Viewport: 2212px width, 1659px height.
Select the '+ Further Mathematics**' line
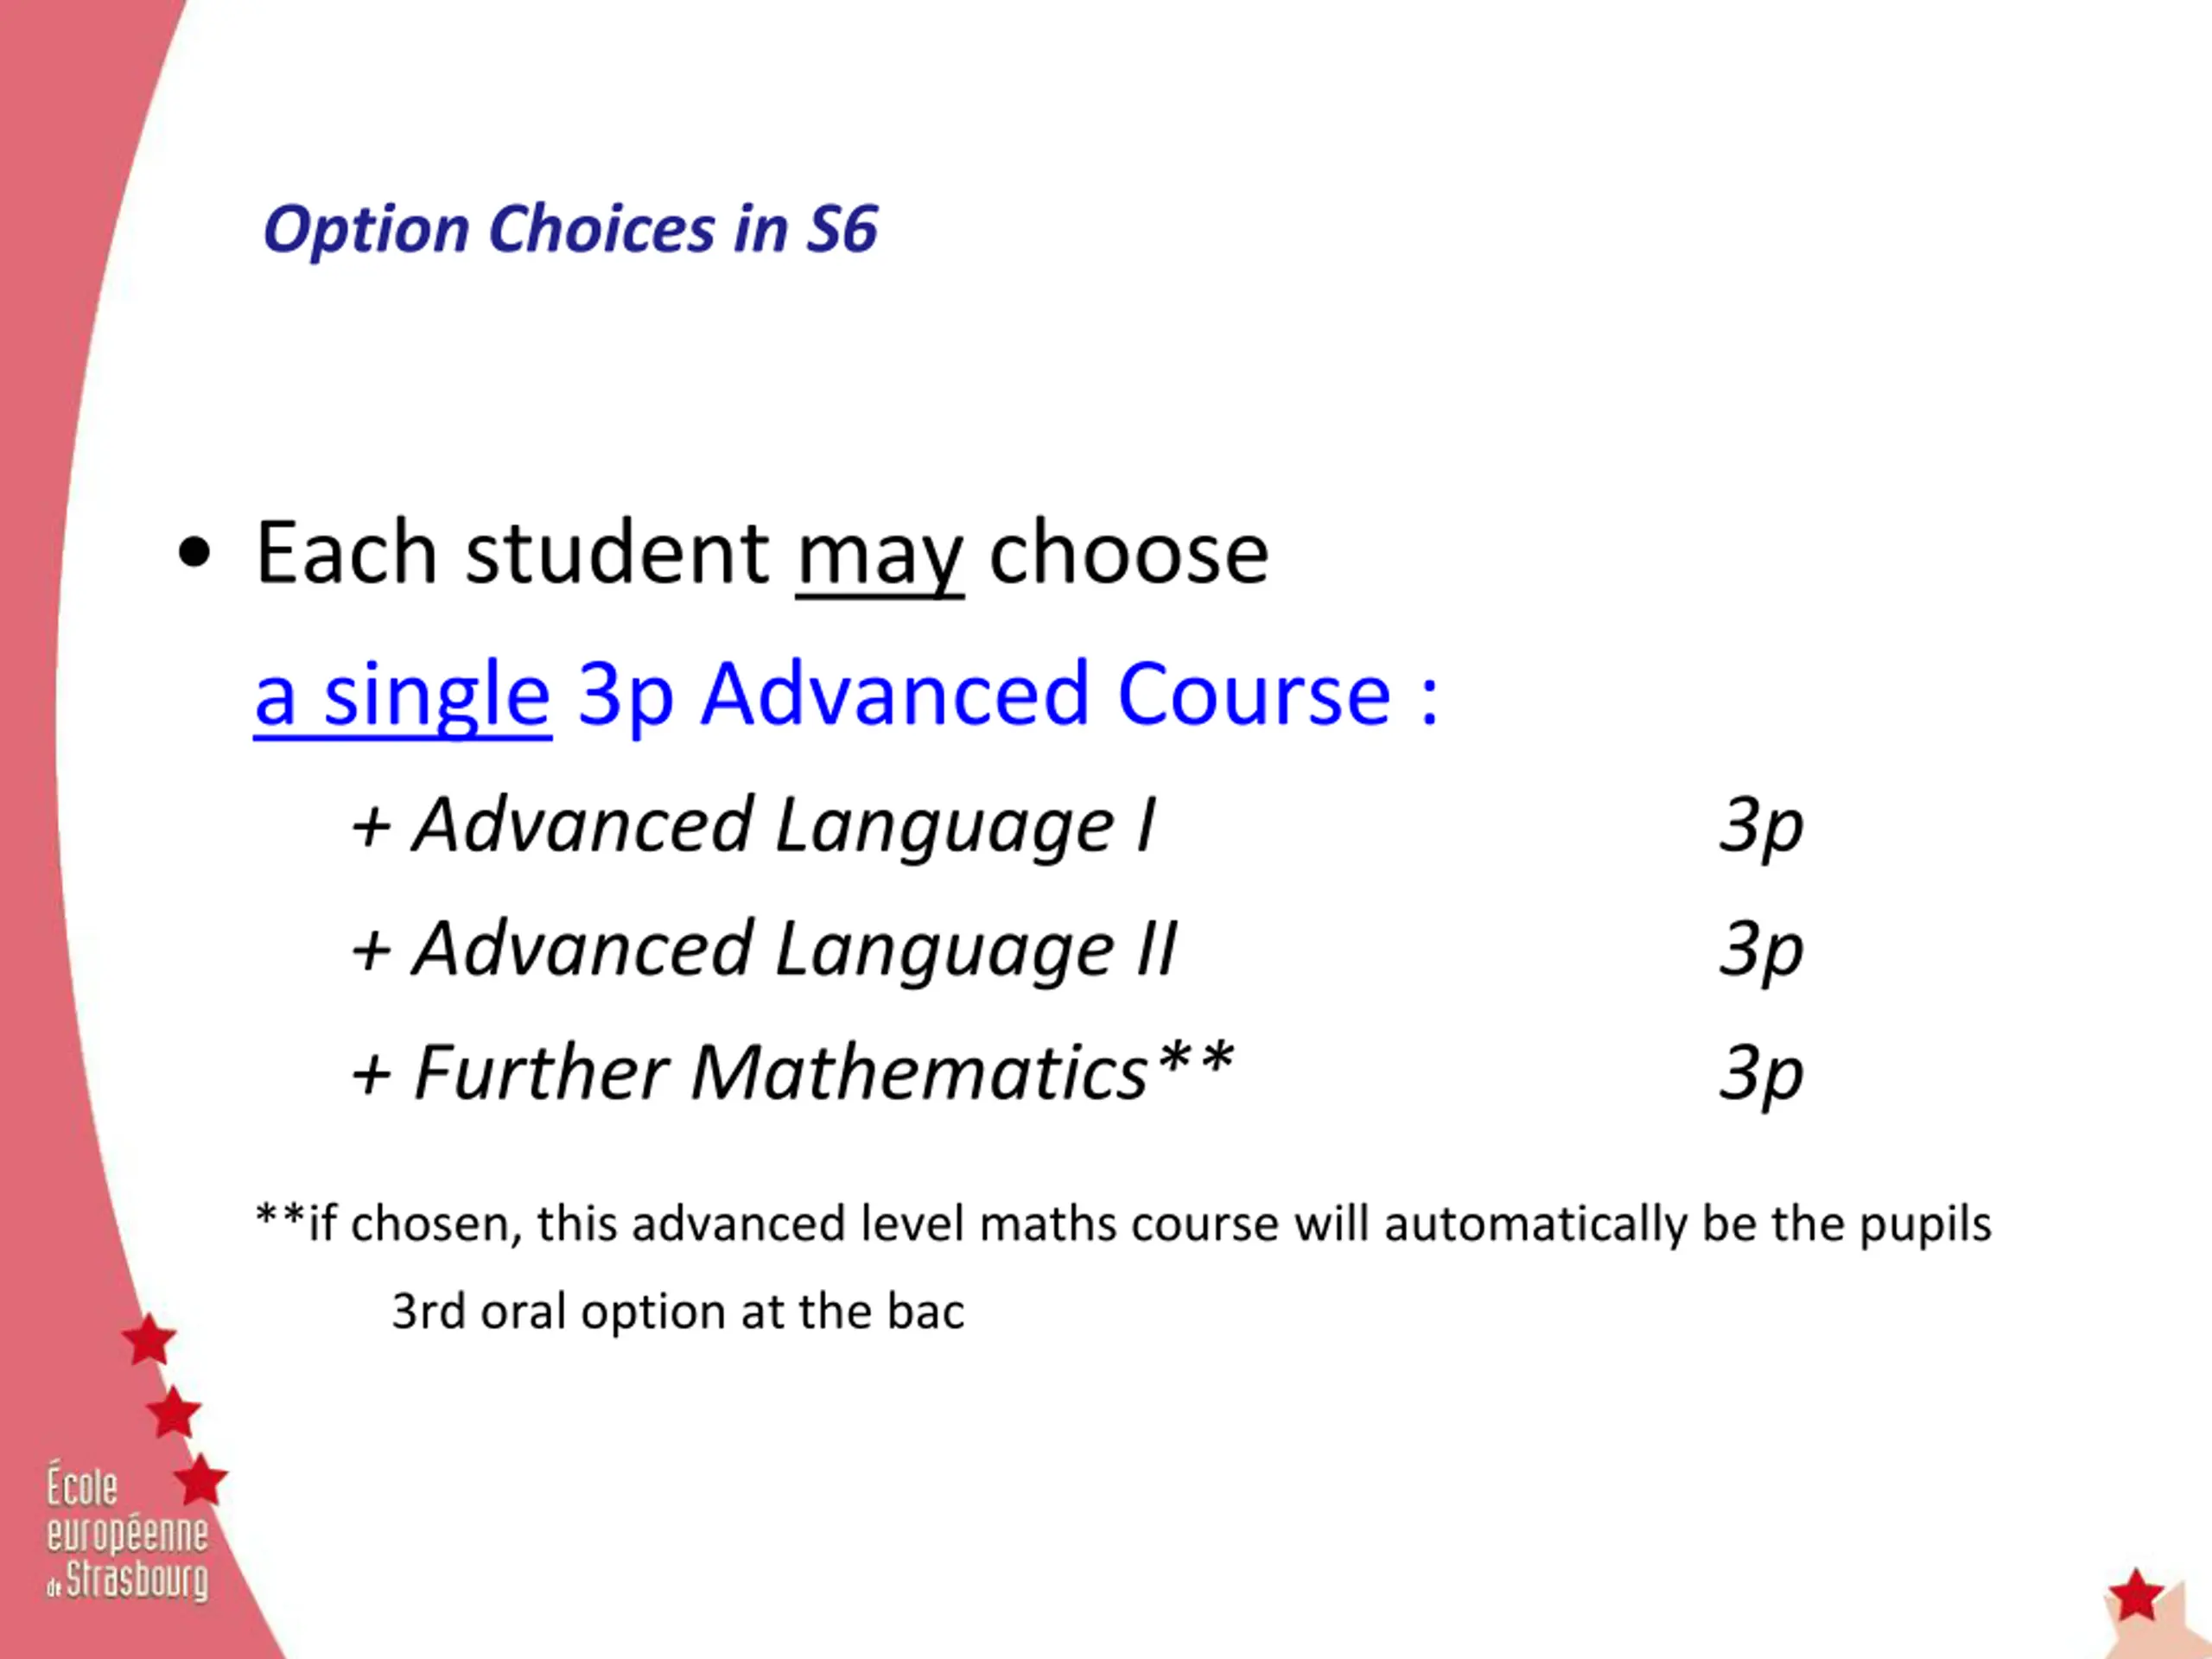792,1072
